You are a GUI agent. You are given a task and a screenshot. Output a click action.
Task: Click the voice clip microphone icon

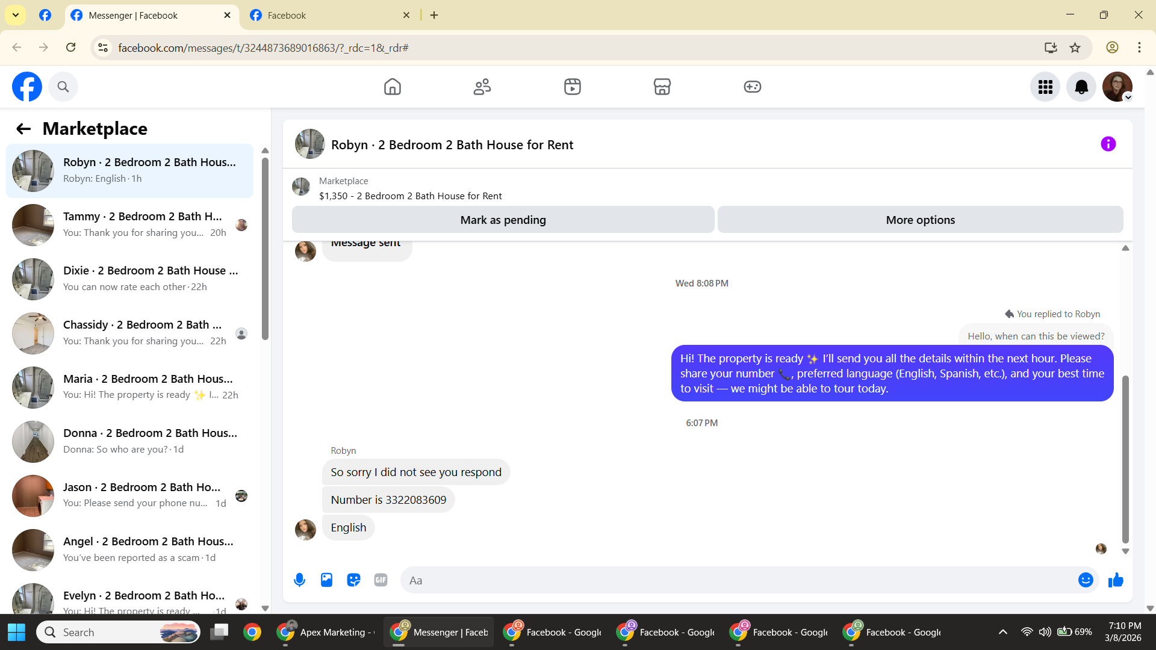[299, 580]
